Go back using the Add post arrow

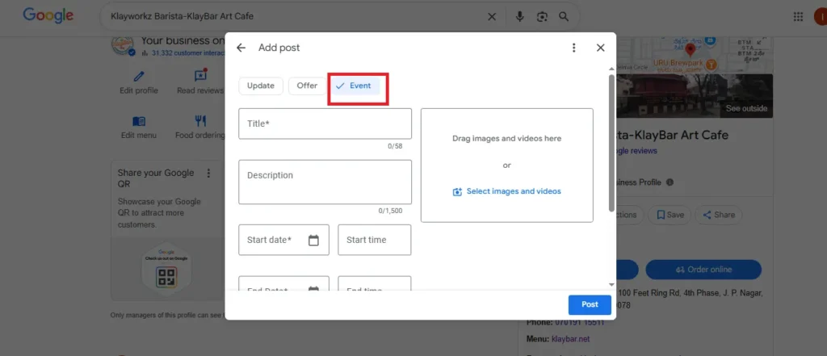pos(241,48)
